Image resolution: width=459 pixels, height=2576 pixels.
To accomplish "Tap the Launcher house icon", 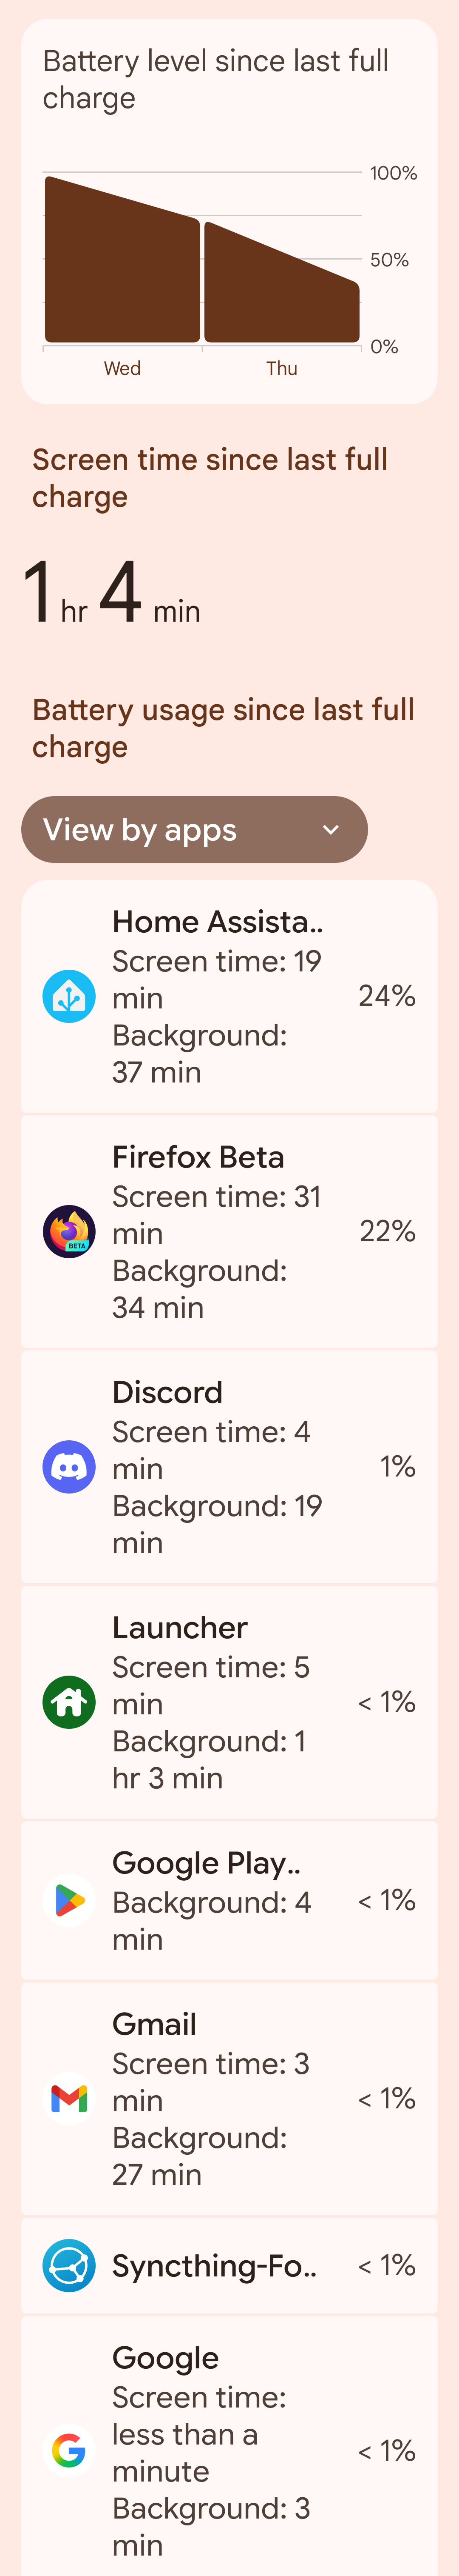I will coord(69,1702).
